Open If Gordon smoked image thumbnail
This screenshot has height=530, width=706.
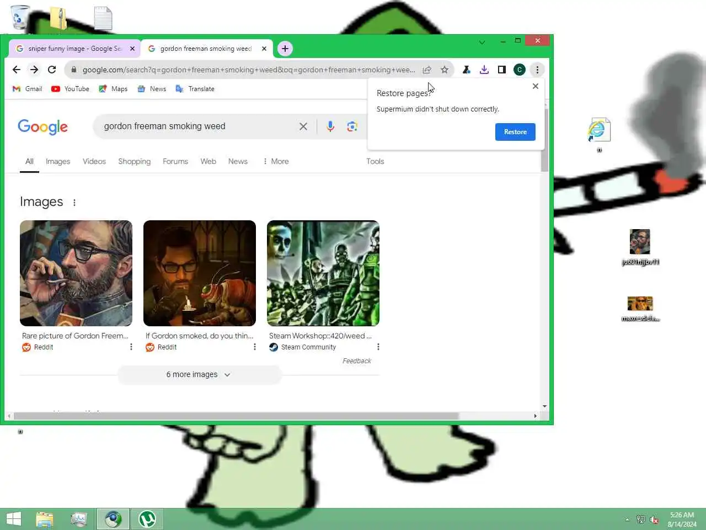(x=200, y=273)
